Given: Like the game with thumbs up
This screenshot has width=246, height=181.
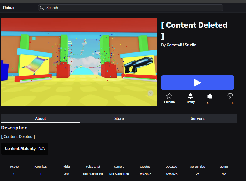Looking at the screenshot, I should [210, 96].
